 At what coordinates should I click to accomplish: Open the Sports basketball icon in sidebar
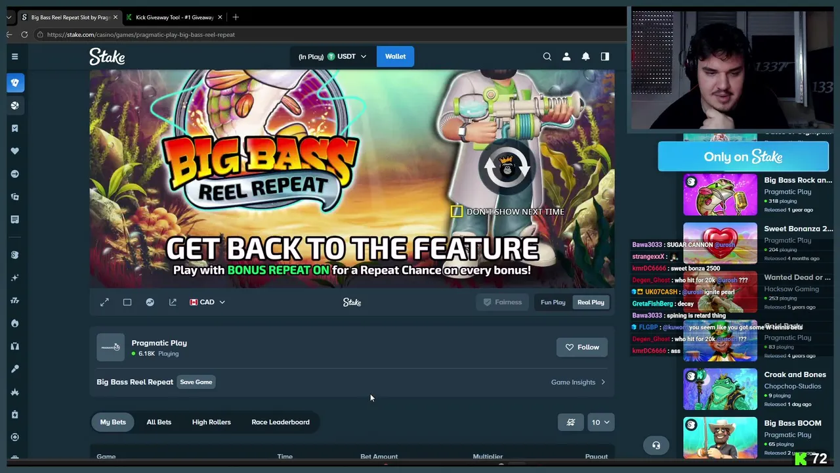[15, 106]
